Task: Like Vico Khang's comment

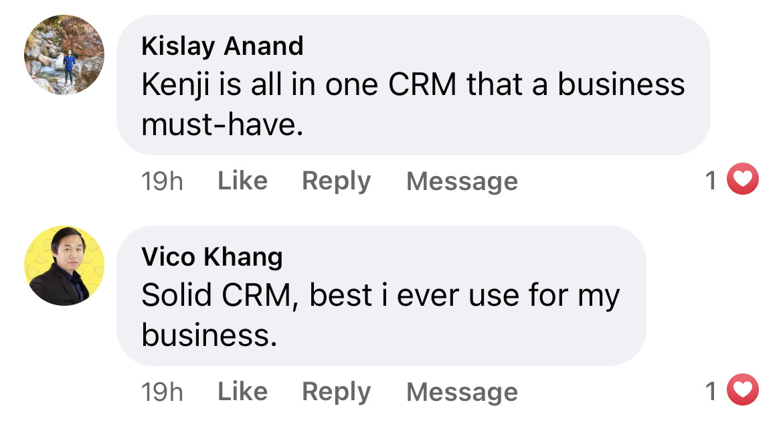Action: 242,391
